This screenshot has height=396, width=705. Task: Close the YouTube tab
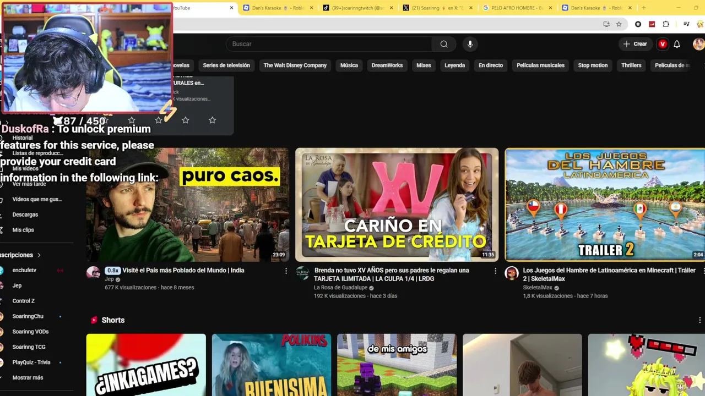pyautogui.click(x=231, y=8)
